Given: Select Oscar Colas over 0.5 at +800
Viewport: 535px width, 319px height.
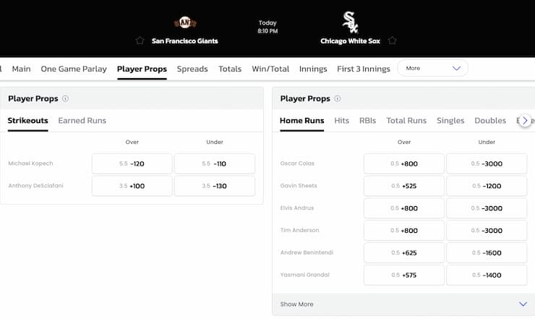Looking at the screenshot, I should coord(404,163).
